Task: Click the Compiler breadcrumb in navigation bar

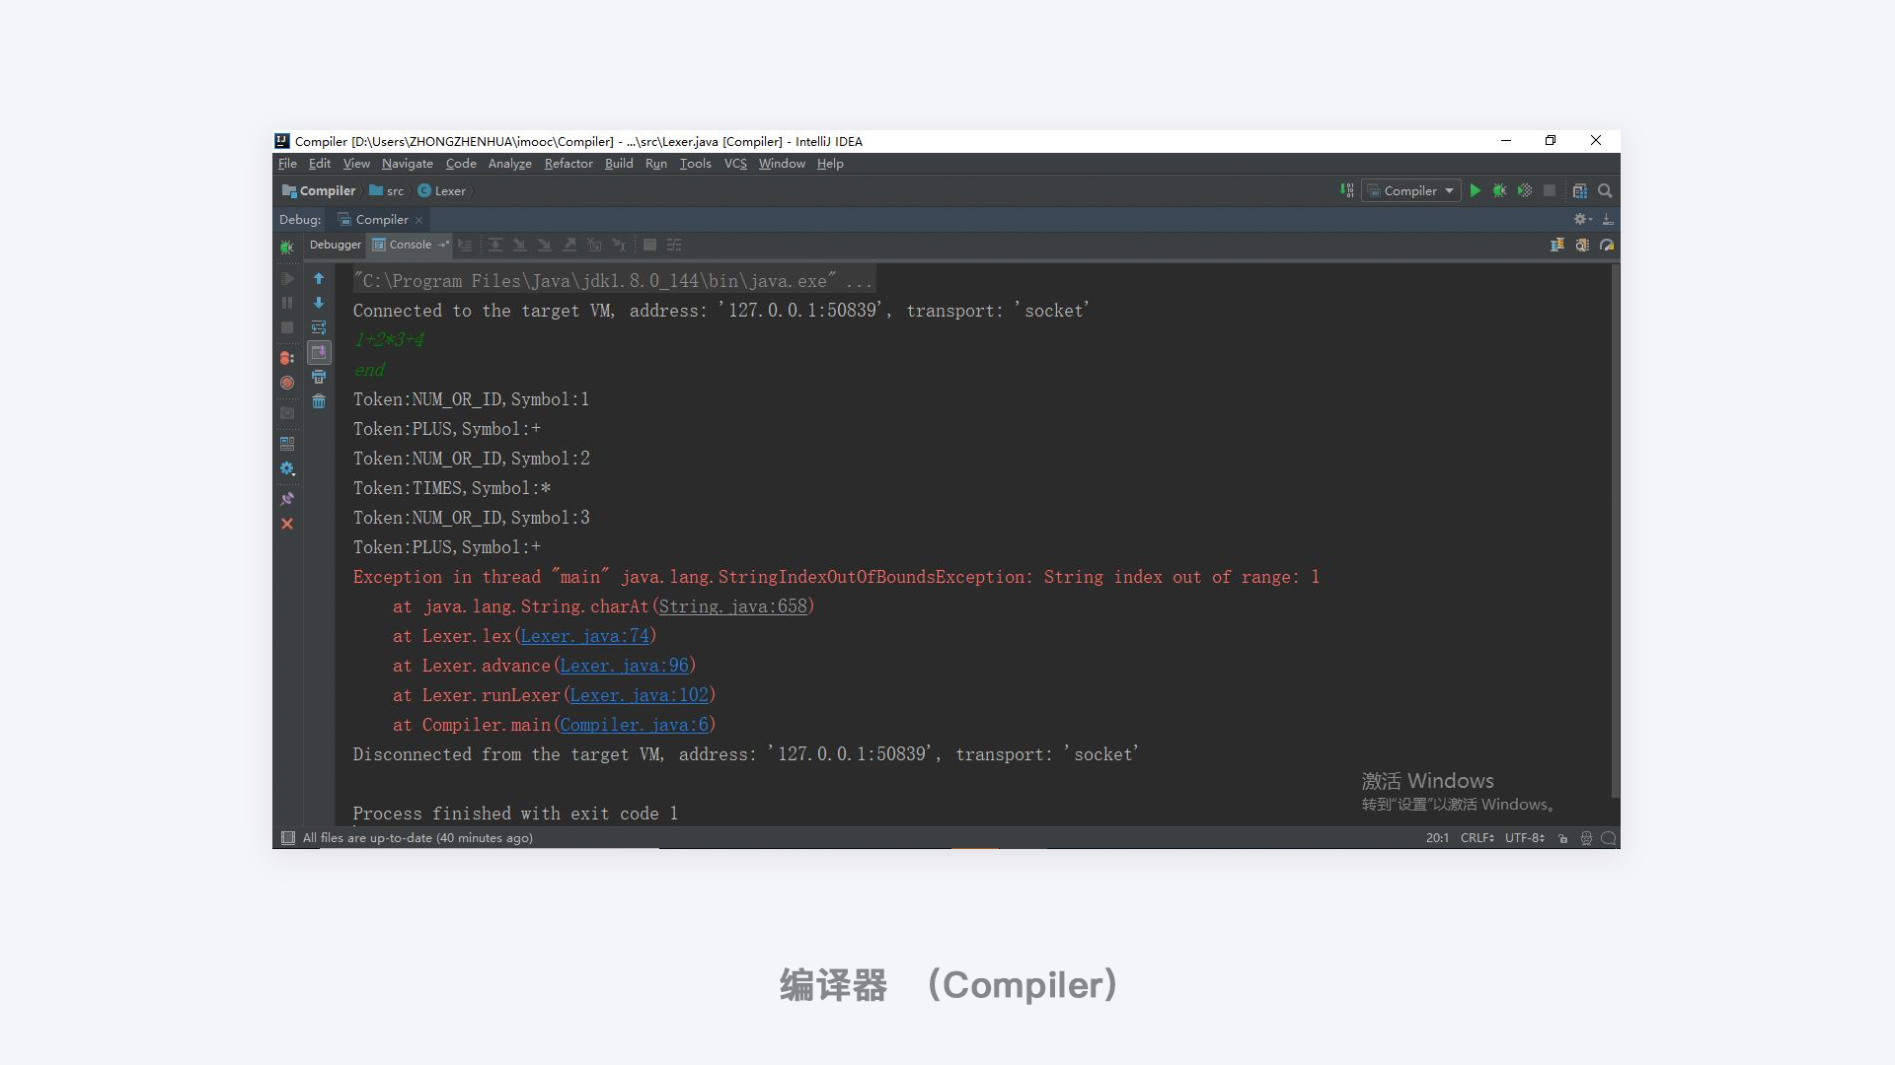Action: pos(319,191)
